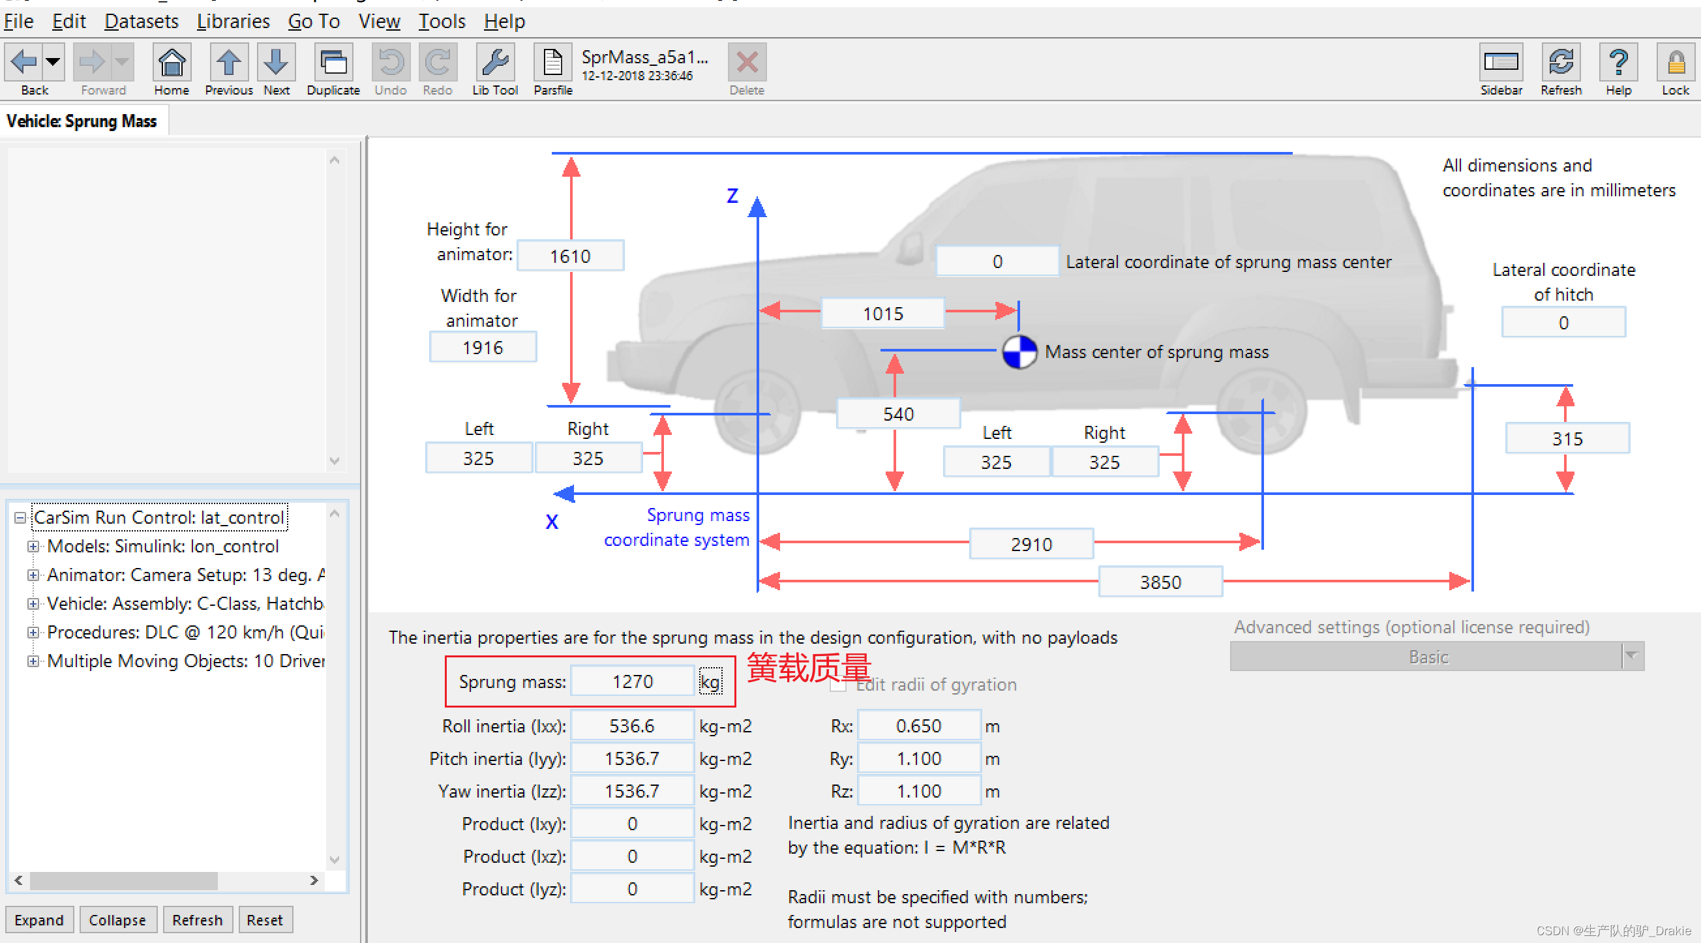
Task: Click the Roll inertia (Ixx) field
Action: [633, 726]
